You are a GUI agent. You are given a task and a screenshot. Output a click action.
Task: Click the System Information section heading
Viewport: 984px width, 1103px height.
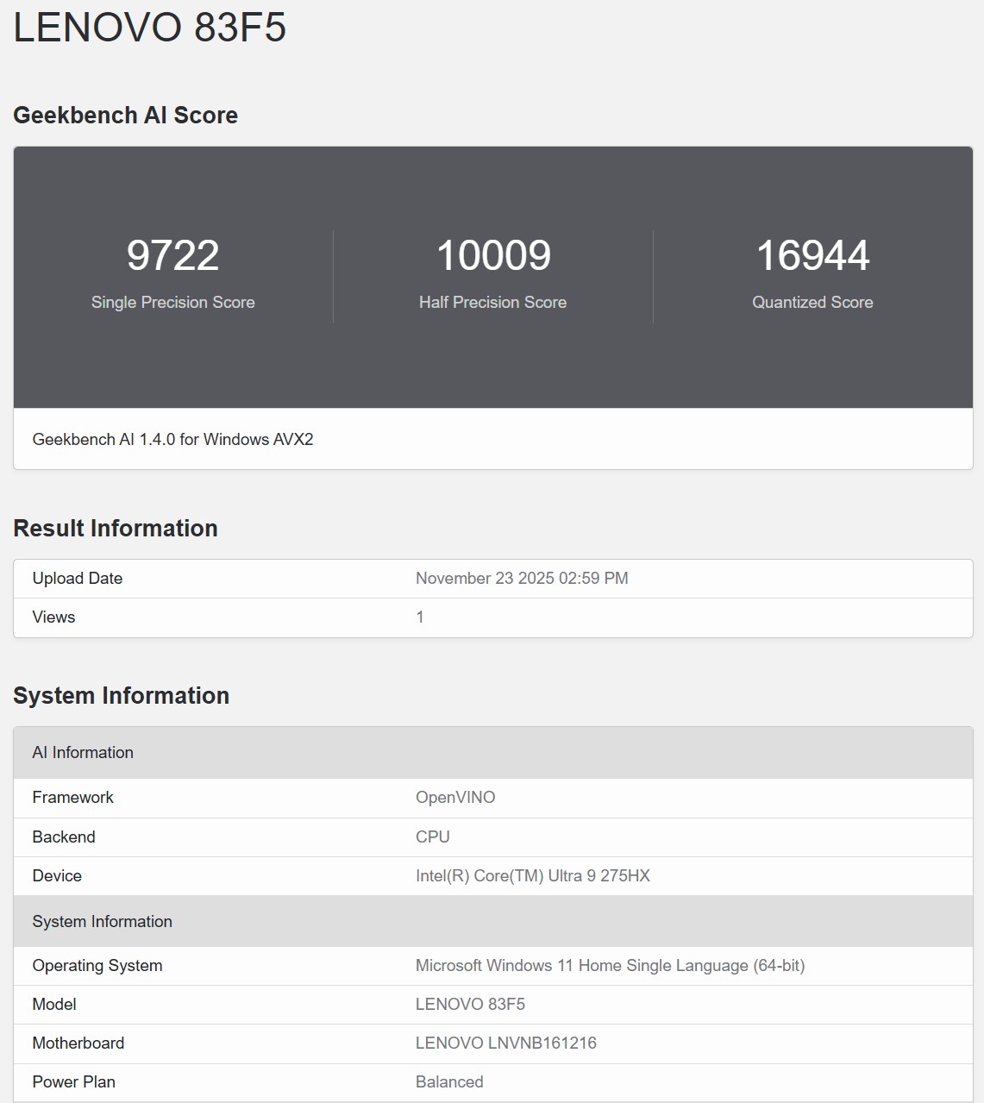point(121,696)
